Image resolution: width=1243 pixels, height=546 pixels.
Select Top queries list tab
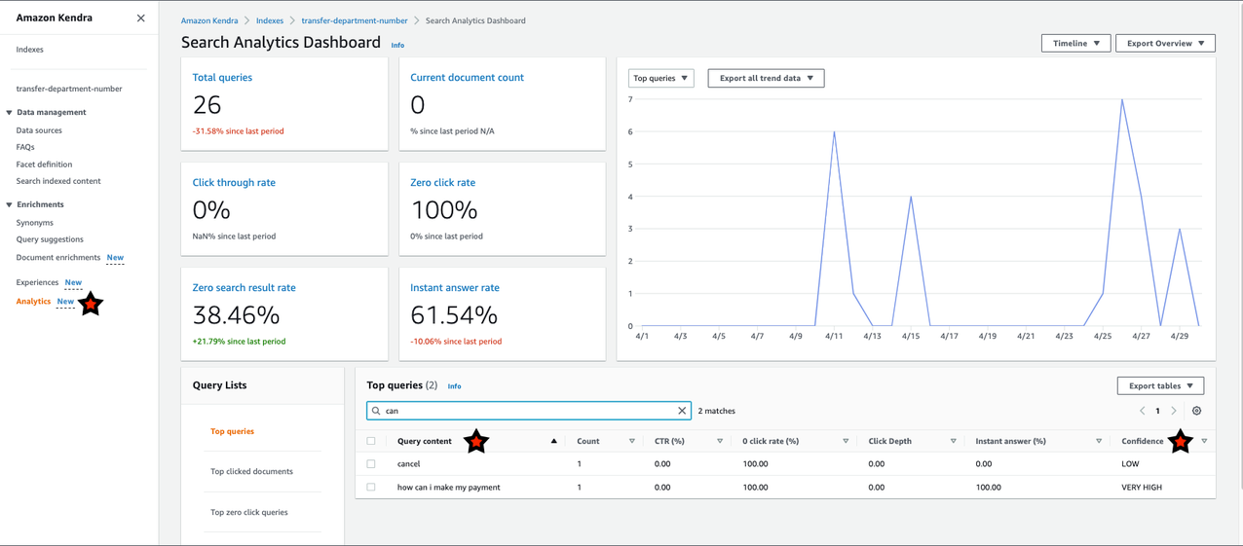tap(232, 431)
